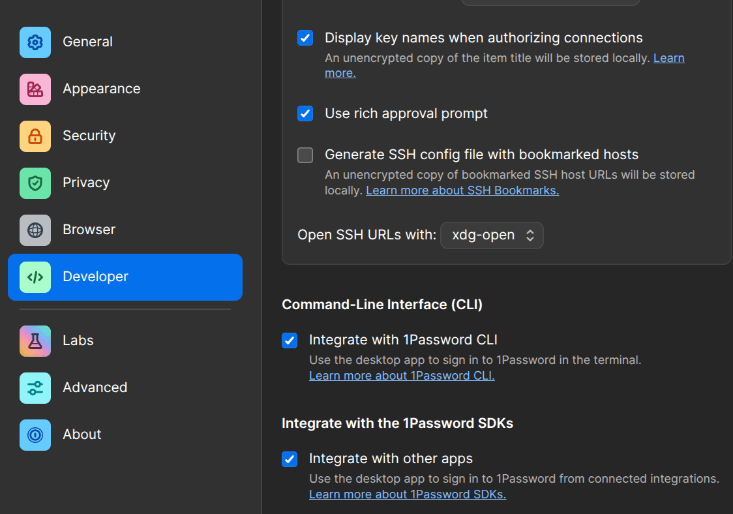Screen dimensions: 733x514
Task: Switch to Appearance settings
Action: (x=125, y=89)
